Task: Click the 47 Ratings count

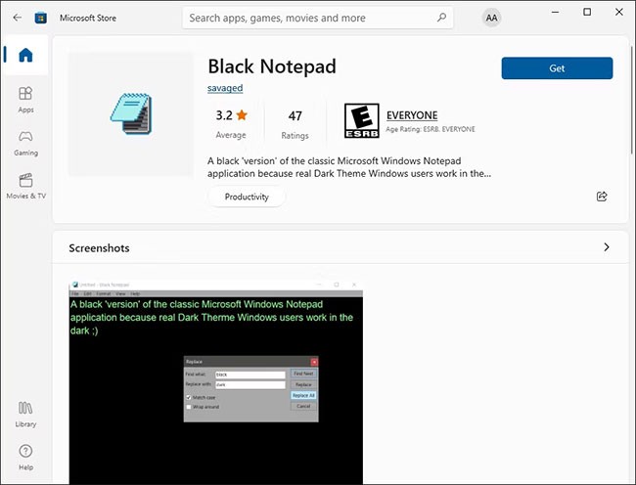Action: (x=295, y=122)
